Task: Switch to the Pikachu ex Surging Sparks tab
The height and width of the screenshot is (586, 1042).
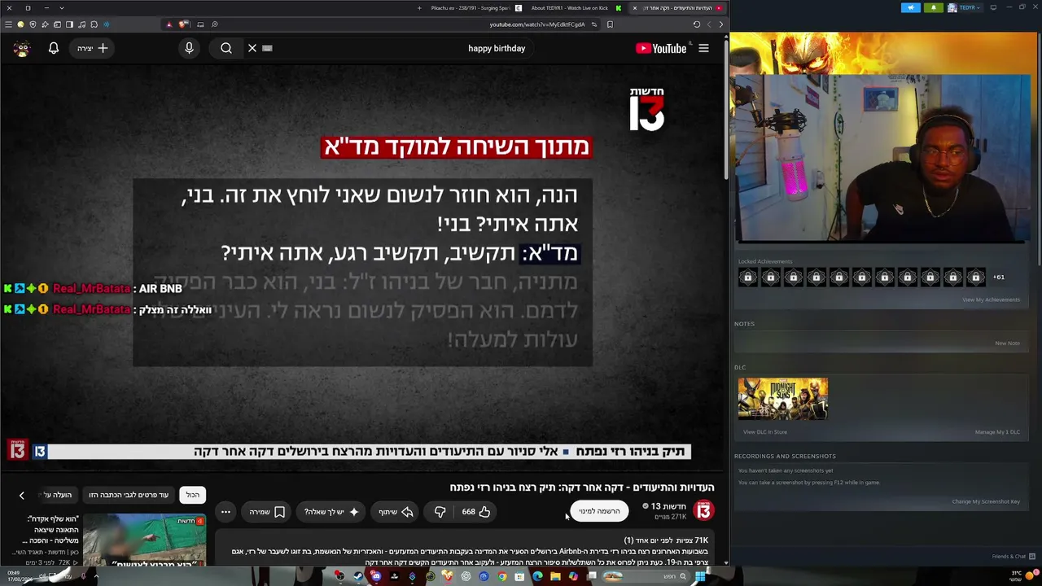Action: [x=471, y=8]
